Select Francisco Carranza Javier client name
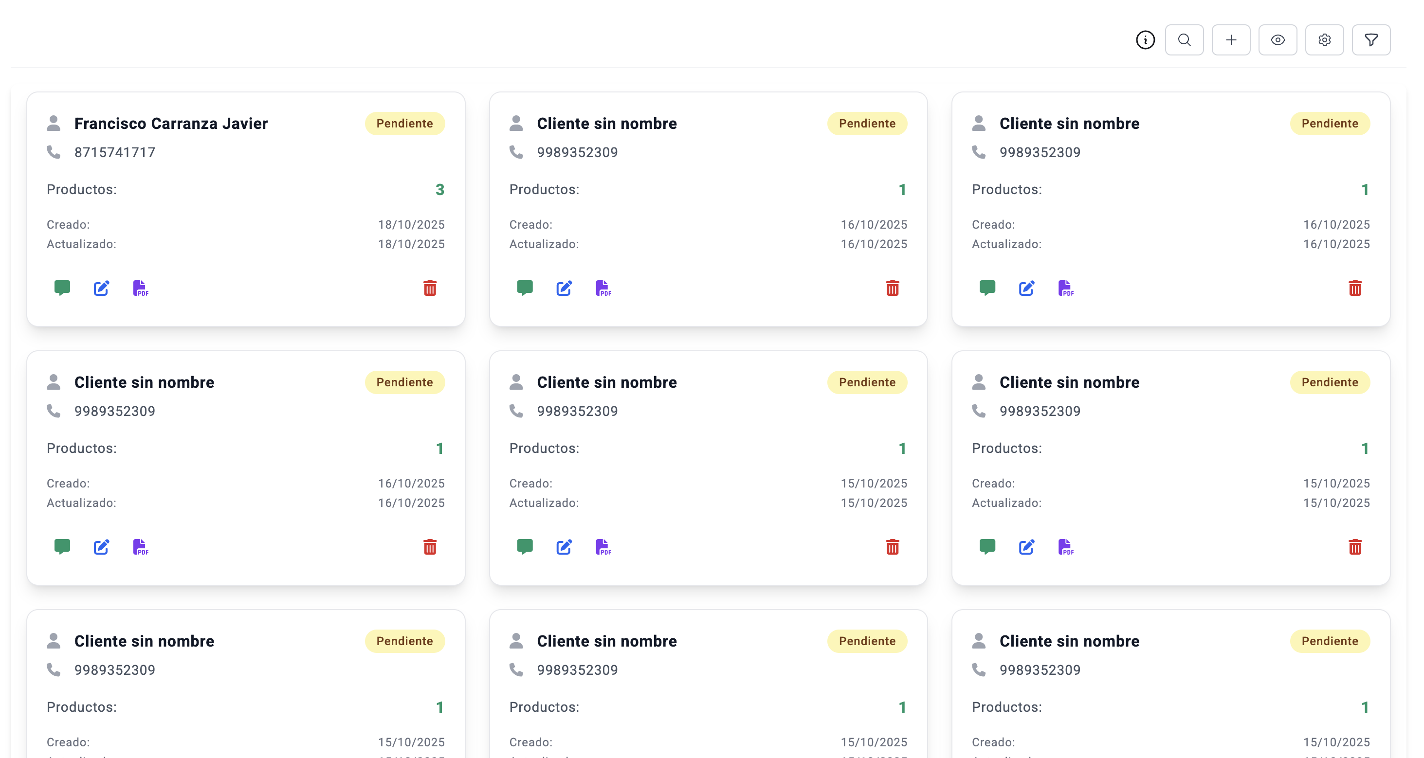 click(171, 123)
